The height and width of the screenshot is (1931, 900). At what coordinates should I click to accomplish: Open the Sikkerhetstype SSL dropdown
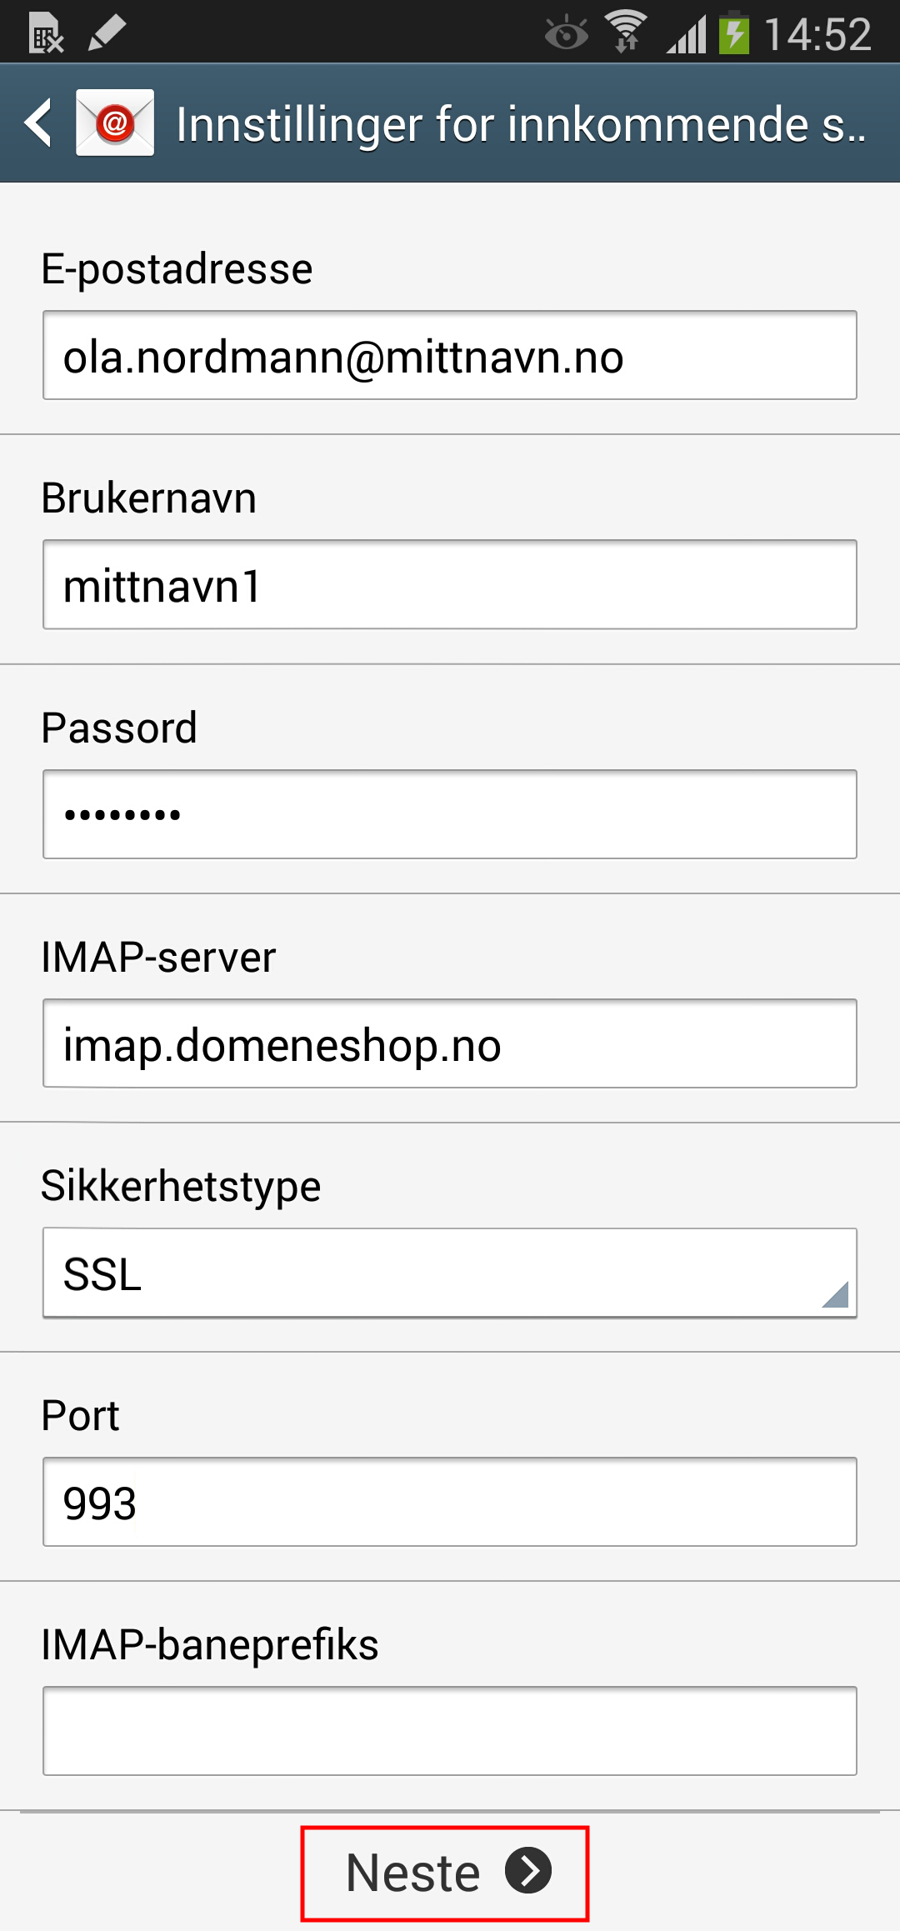click(450, 1273)
